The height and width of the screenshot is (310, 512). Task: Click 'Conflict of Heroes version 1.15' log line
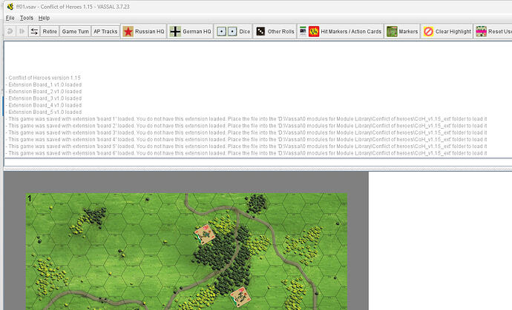pyautogui.click(x=43, y=78)
